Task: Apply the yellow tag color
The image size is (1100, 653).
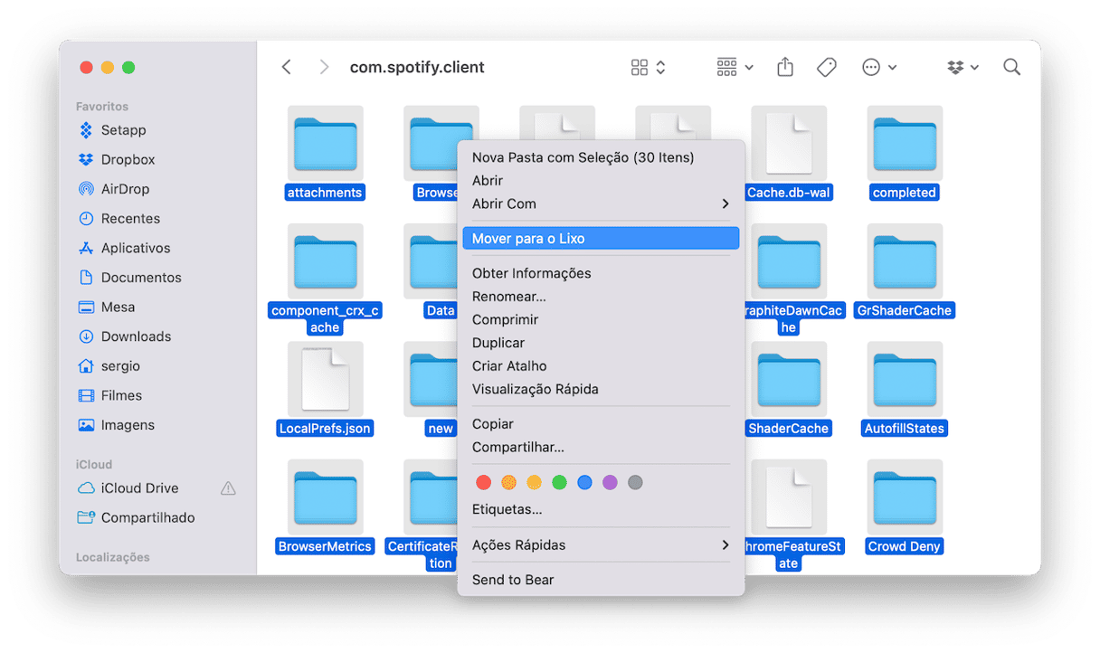Action: [x=535, y=483]
